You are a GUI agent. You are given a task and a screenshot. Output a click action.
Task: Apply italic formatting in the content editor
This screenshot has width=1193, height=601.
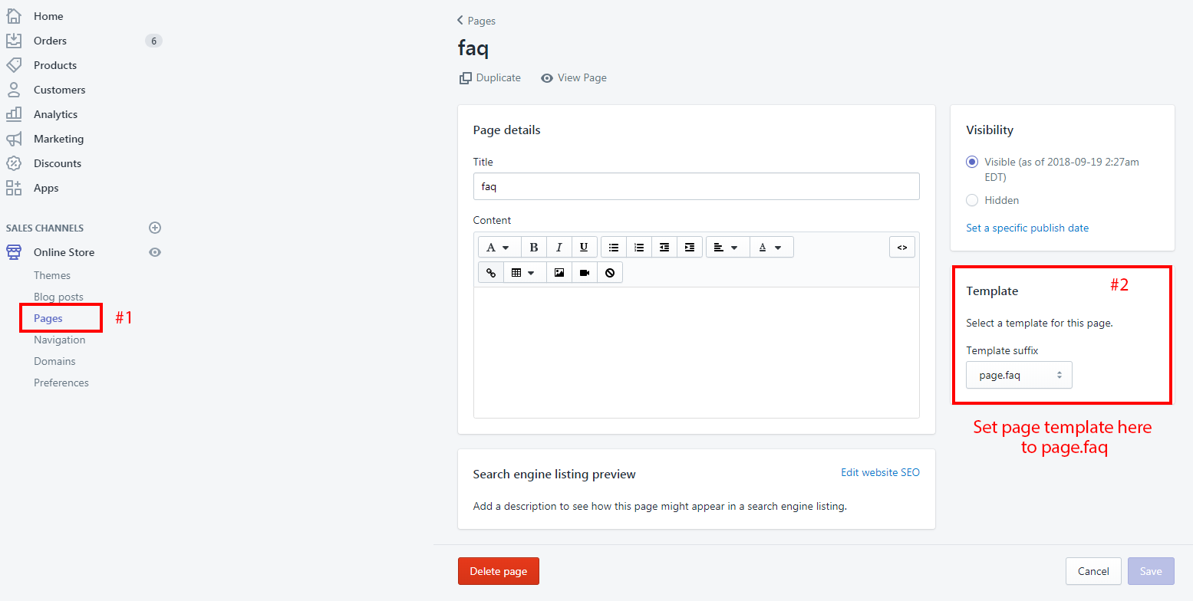click(559, 247)
